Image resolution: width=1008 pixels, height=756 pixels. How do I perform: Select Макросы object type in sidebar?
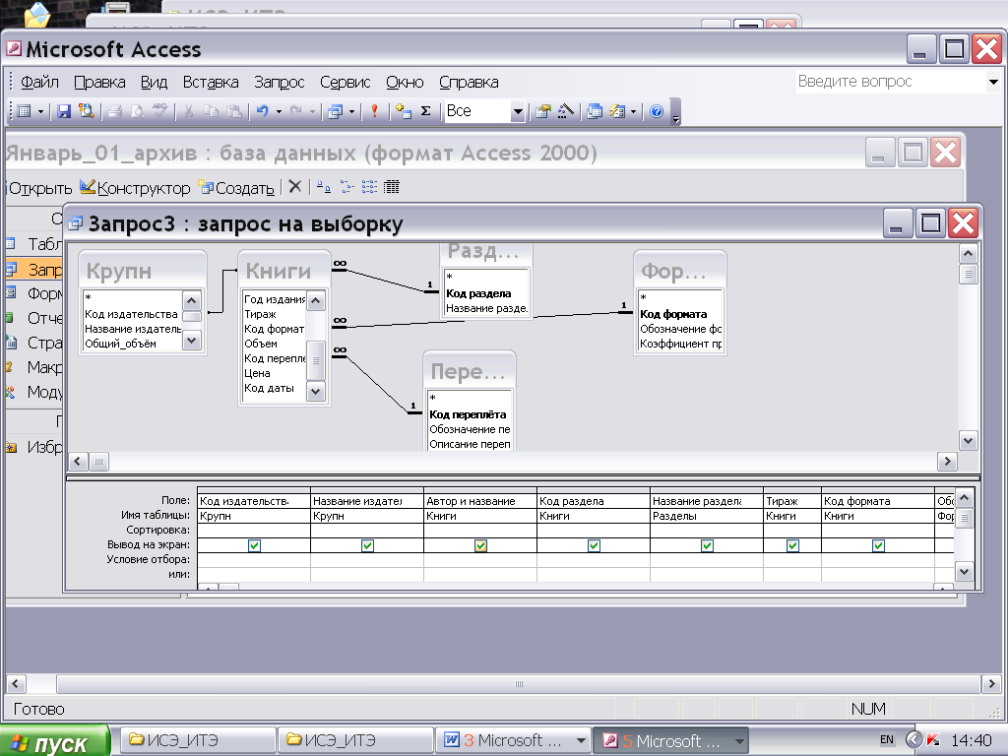click(34, 367)
